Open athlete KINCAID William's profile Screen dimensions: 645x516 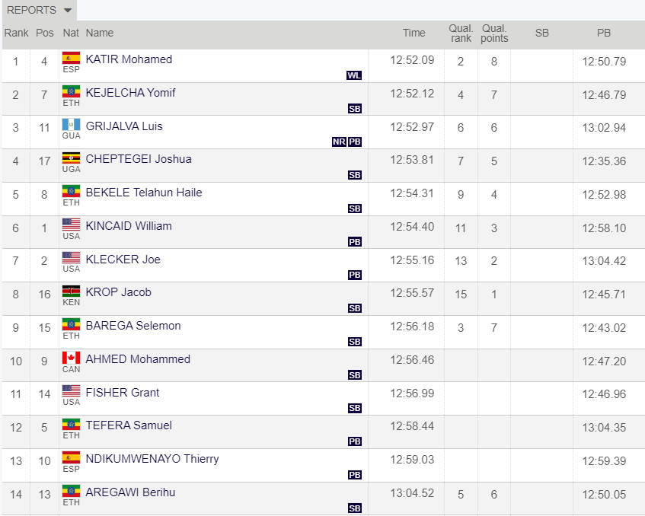click(129, 226)
